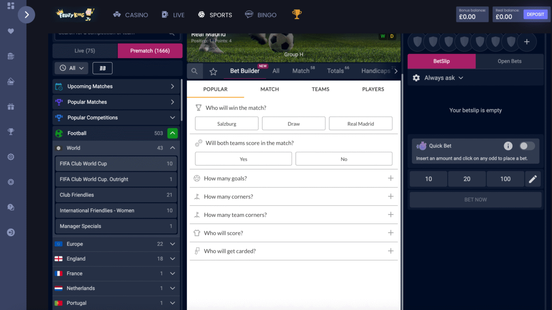Click the ring-shaped icon in the left sidebar
Image resolution: width=552 pixels, height=310 pixels.
pyautogui.click(x=11, y=182)
